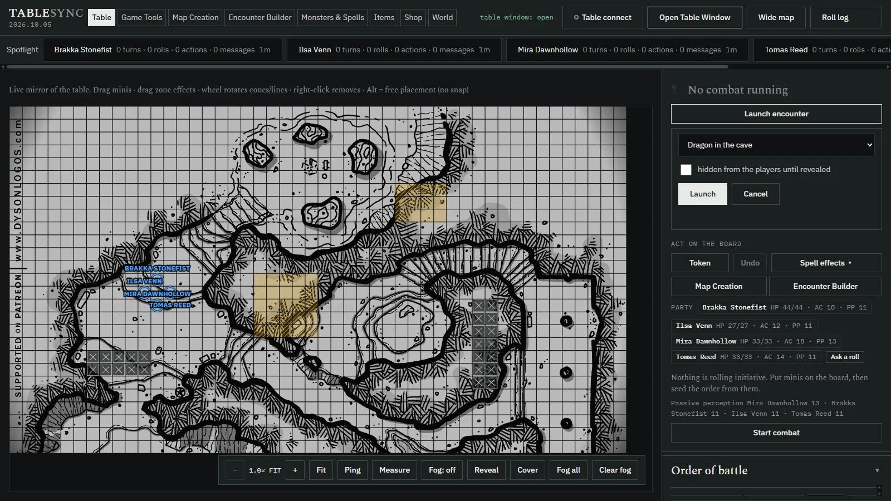Image resolution: width=891 pixels, height=501 pixels.
Task: Select the Measure tool
Action: coord(394,470)
